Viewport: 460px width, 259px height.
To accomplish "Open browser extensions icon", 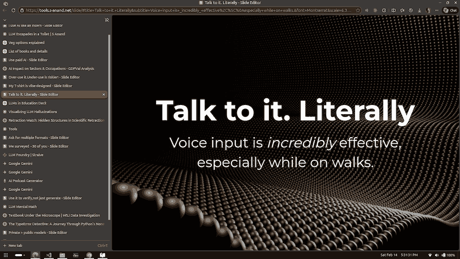I will (x=384, y=10).
